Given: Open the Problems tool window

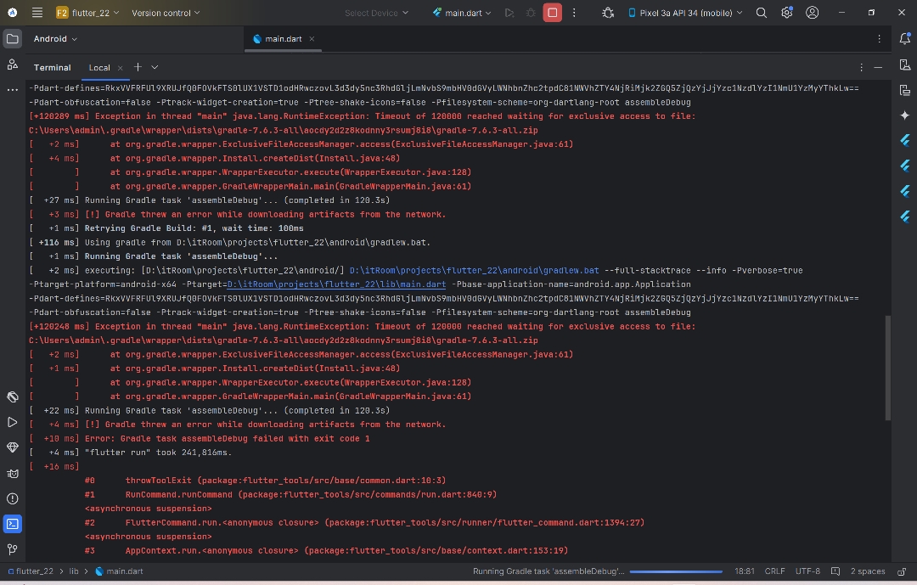Looking at the screenshot, I should 12,498.
